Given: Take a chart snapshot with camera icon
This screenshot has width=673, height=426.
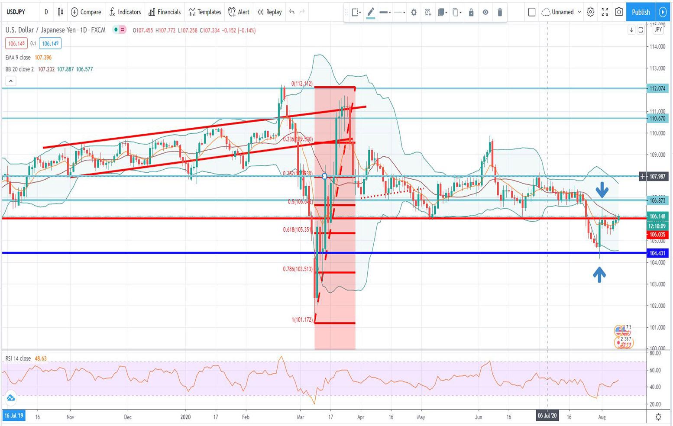Looking at the screenshot, I should [619, 12].
